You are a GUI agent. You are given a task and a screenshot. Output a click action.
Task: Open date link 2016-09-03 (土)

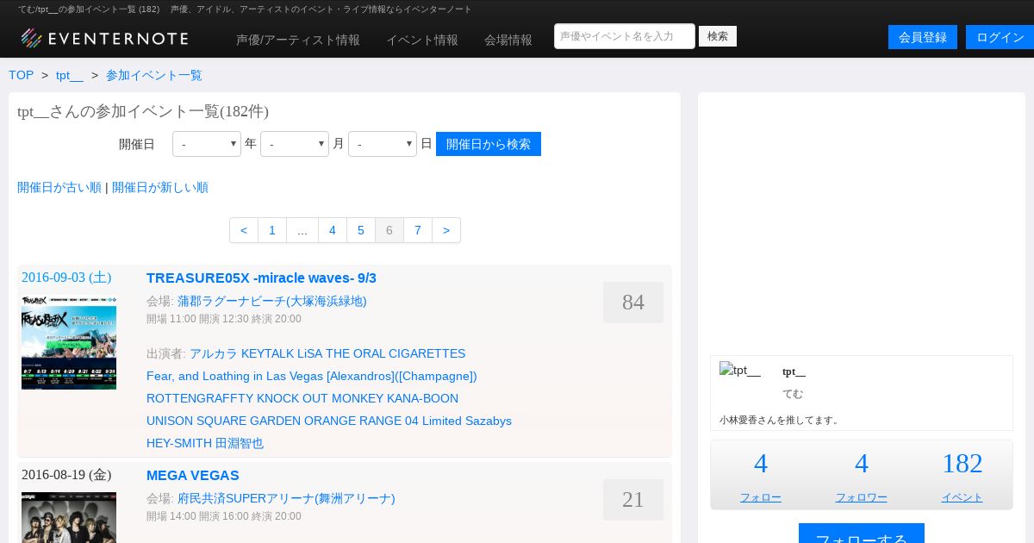pyautogui.click(x=66, y=278)
